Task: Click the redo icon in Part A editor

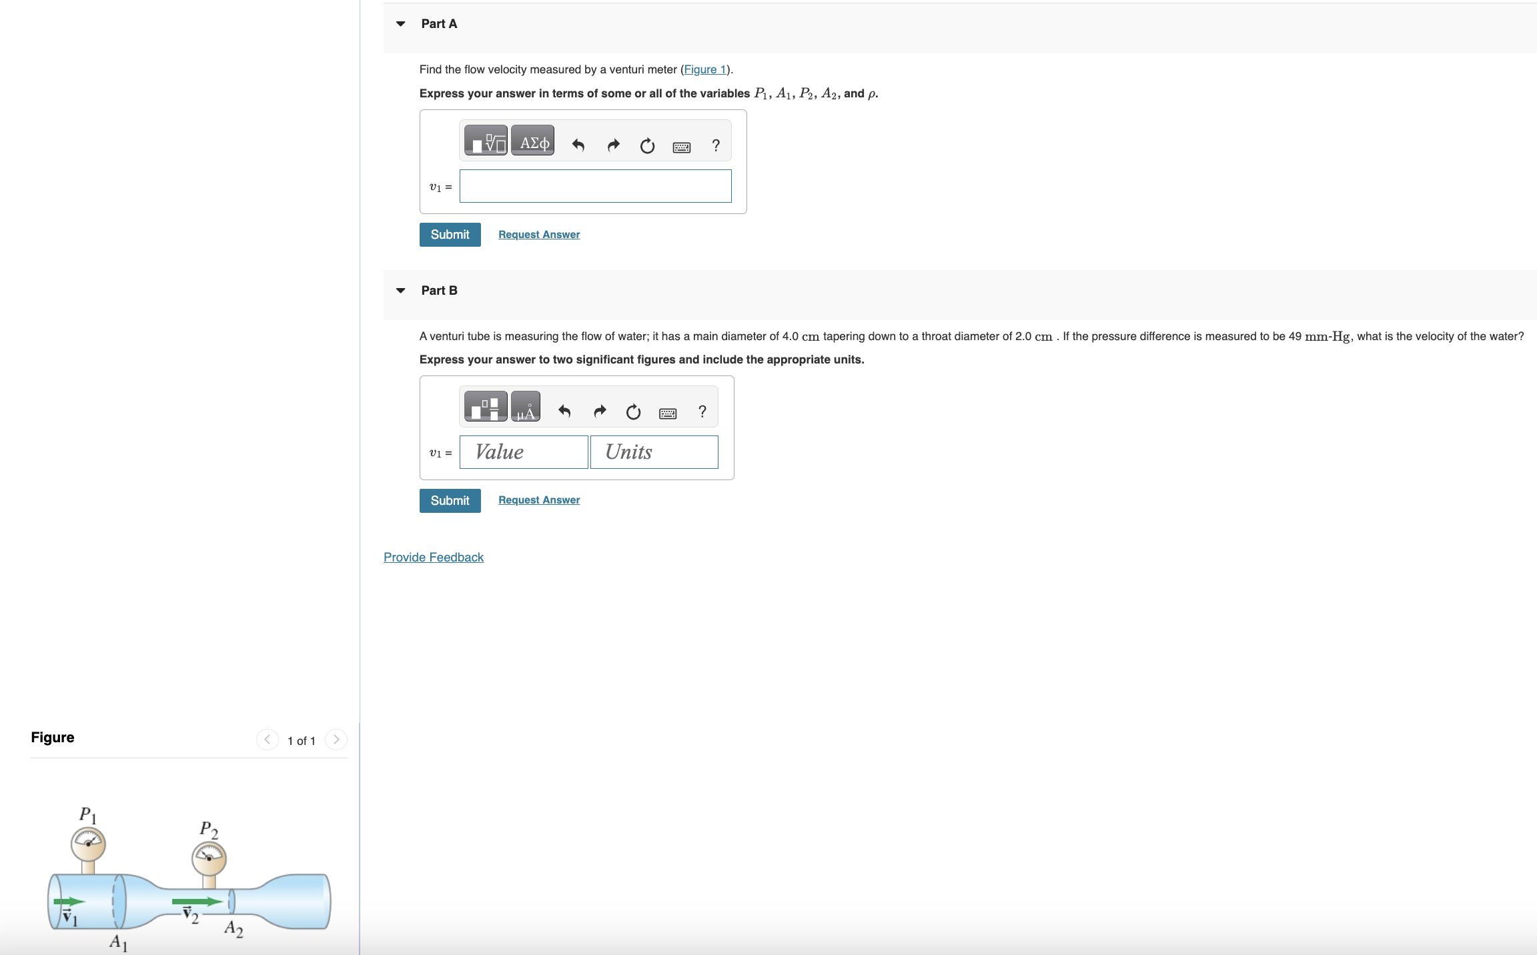Action: tap(612, 145)
